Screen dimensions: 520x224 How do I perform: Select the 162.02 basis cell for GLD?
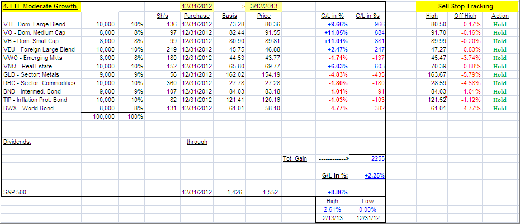click(x=229, y=74)
